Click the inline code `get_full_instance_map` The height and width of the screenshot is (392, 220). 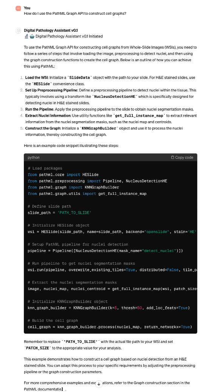pyautogui.click(x=139, y=116)
